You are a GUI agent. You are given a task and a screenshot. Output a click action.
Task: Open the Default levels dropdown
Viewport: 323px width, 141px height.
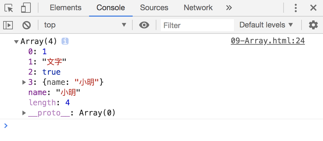tap(266, 25)
